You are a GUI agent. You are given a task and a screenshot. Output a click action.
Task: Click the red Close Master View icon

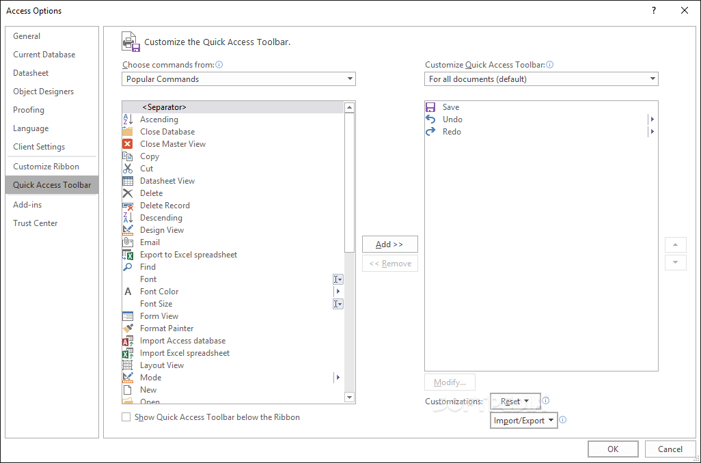pyautogui.click(x=128, y=144)
